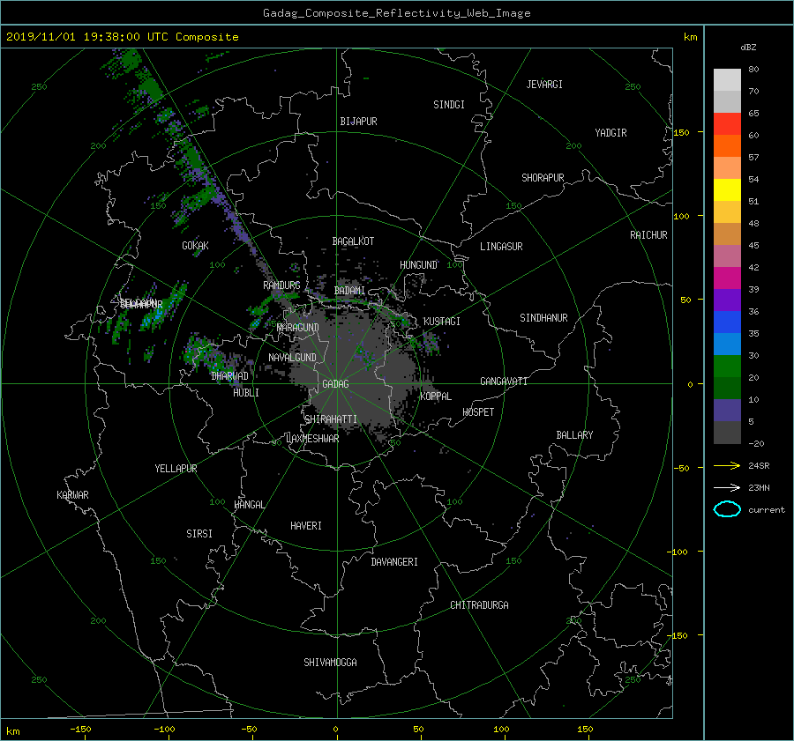
Task: Select the dark orange 57-60 dBZ swatch
Action: point(727,146)
